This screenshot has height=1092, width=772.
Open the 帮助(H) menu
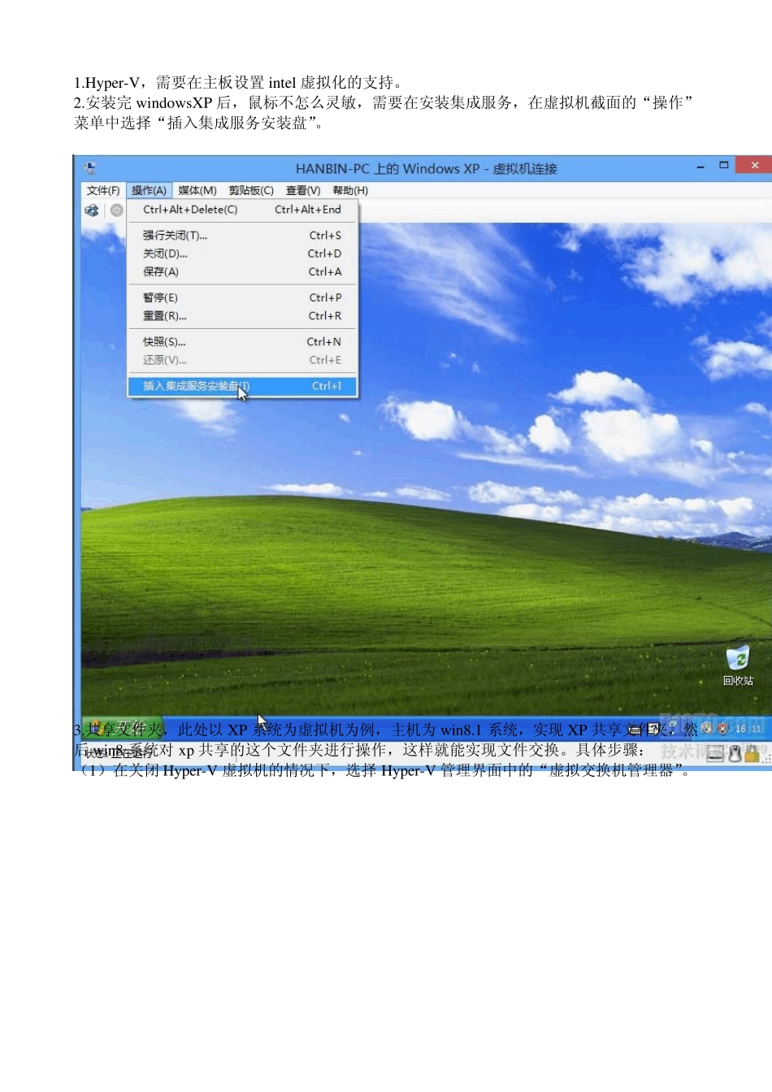350,190
